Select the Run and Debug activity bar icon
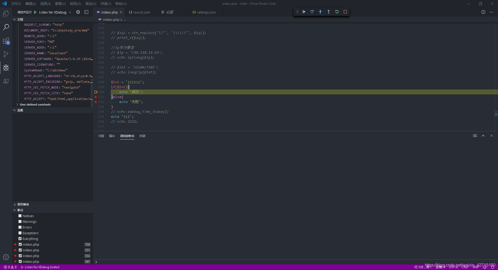 (x=6, y=68)
